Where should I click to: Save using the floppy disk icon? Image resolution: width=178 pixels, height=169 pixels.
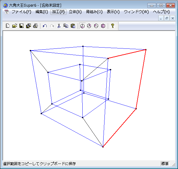[22, 26]
